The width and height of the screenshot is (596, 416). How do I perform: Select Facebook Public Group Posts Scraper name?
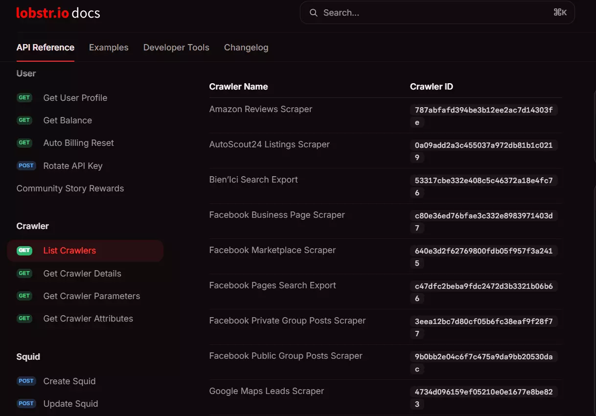(286, 356)
